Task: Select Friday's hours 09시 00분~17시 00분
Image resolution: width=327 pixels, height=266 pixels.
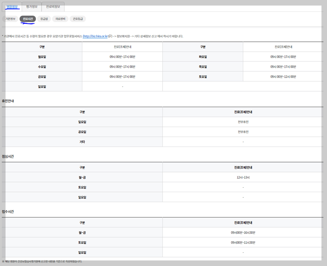Action: pos(123,77)
